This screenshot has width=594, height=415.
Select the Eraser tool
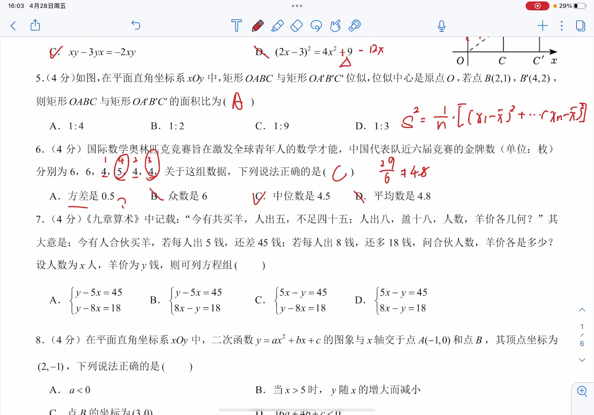click(297, 26)
